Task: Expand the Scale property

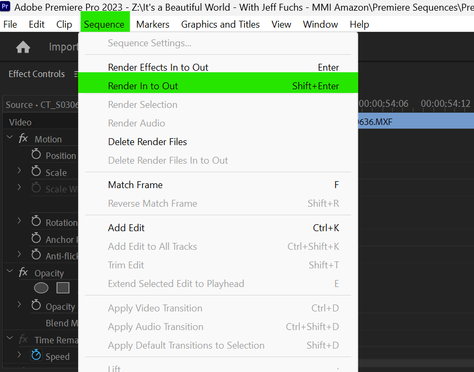Action: tap(19, 171)
